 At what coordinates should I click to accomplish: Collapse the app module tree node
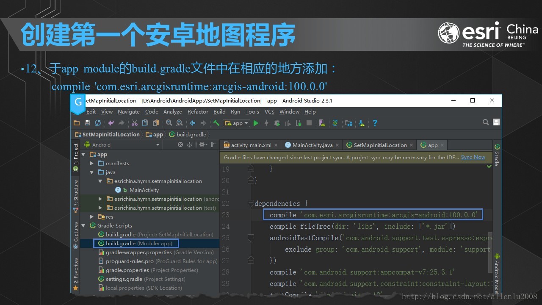click(83, 155)
